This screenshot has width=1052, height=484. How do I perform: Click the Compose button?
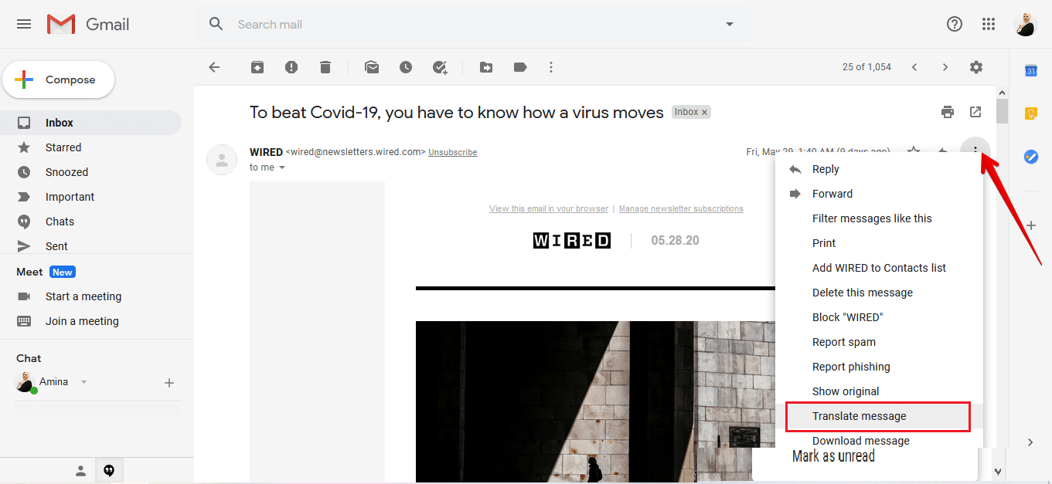click(x=59, y=80)
